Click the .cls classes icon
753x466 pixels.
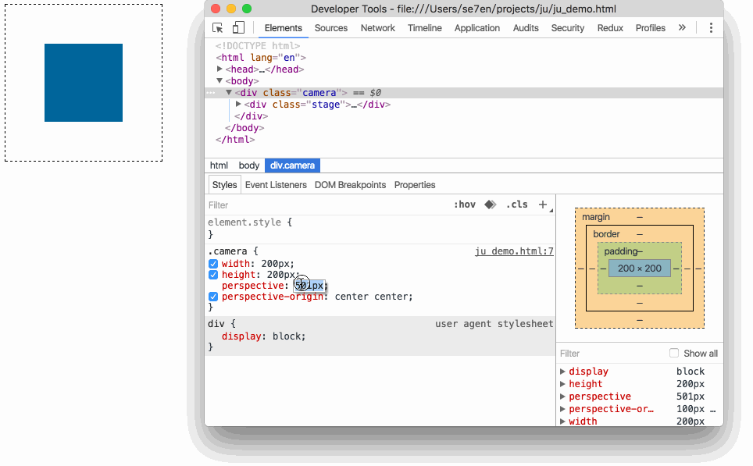point(516,205)
